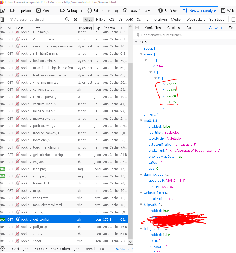Screen dimensions: 236x253
Task: Select the get_config request row
Action: 64,219
